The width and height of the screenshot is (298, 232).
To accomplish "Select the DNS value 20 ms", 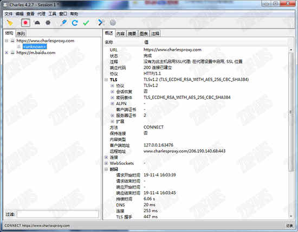I will coord(150,205).
